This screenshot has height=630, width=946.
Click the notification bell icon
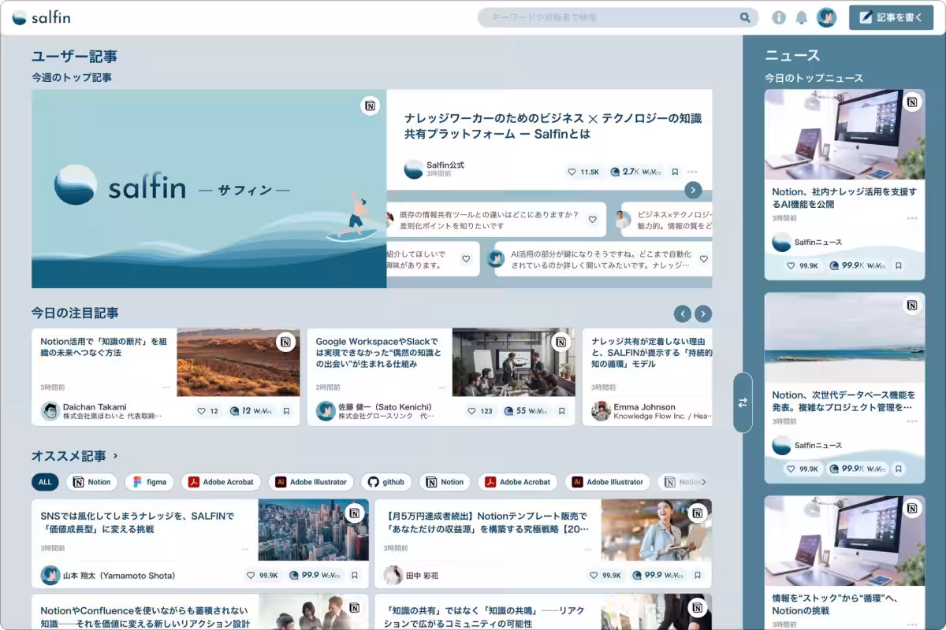point(802,17)
